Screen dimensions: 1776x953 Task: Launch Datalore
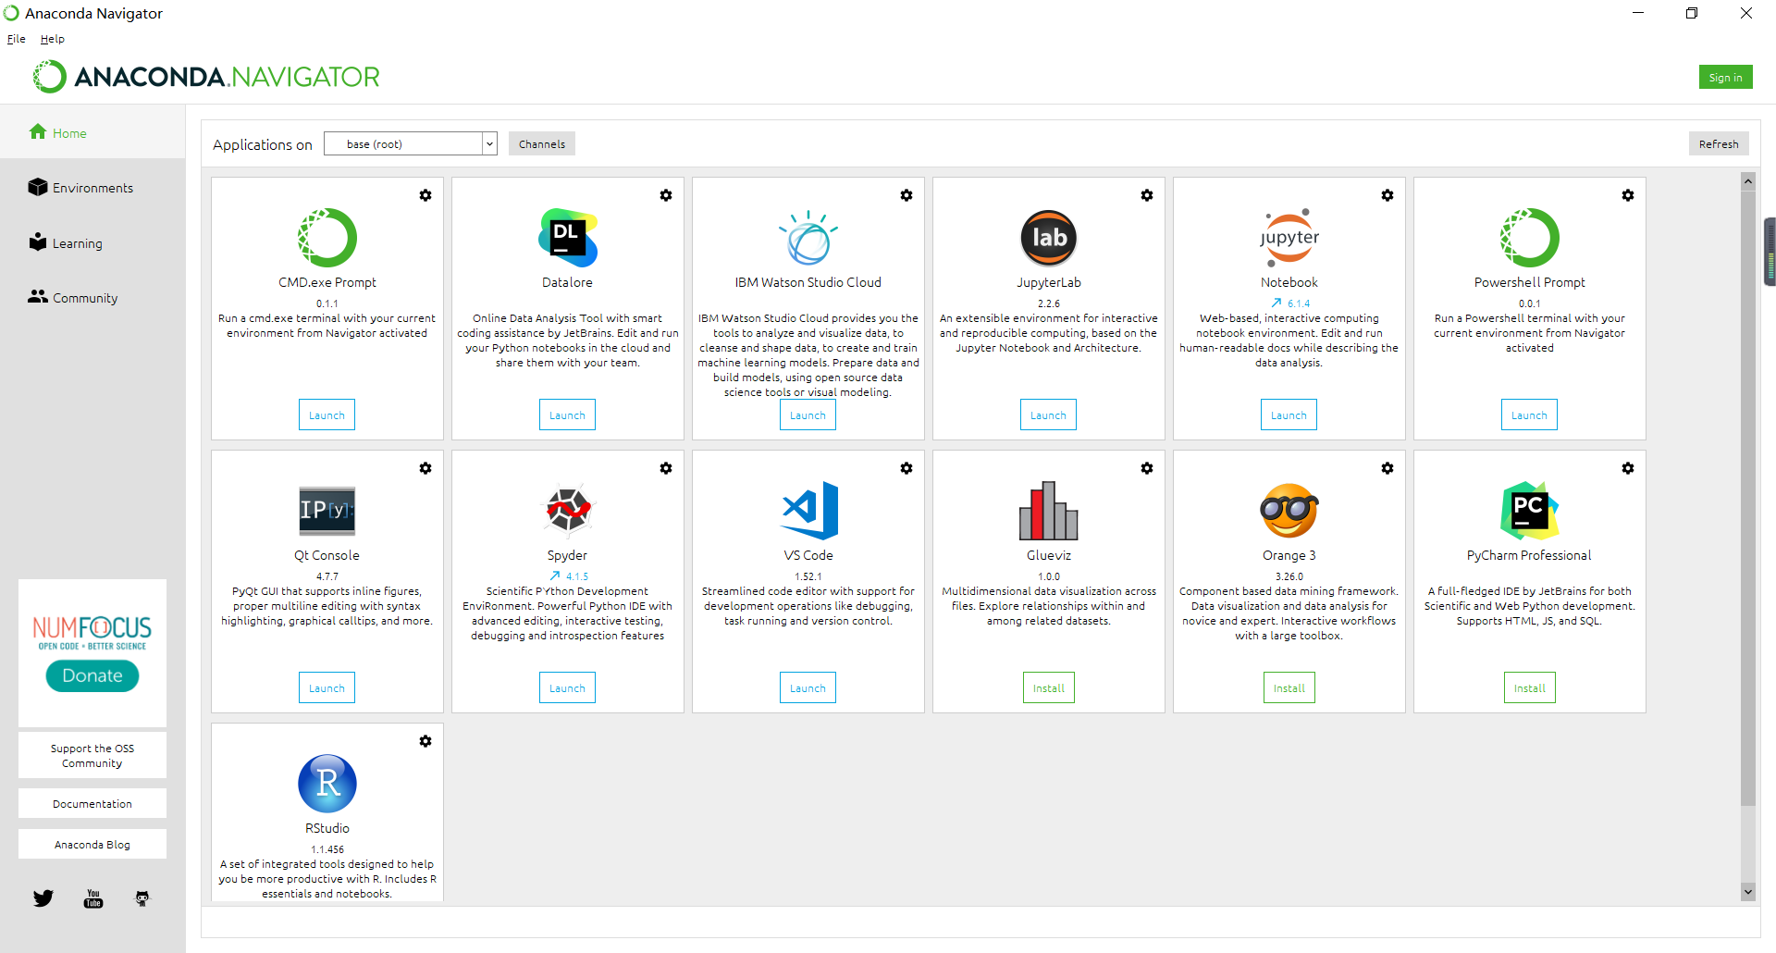tap(567, 415)
